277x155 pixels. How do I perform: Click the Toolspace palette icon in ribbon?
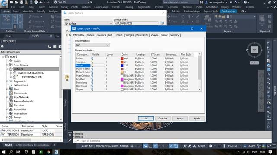pos(6,21)
